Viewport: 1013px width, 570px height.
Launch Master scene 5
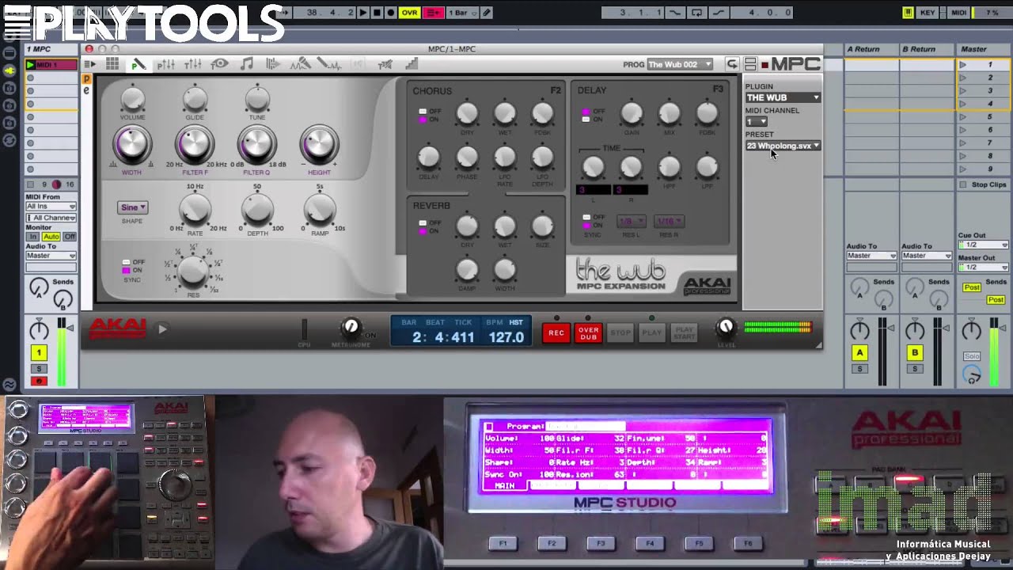coord(963,117)
